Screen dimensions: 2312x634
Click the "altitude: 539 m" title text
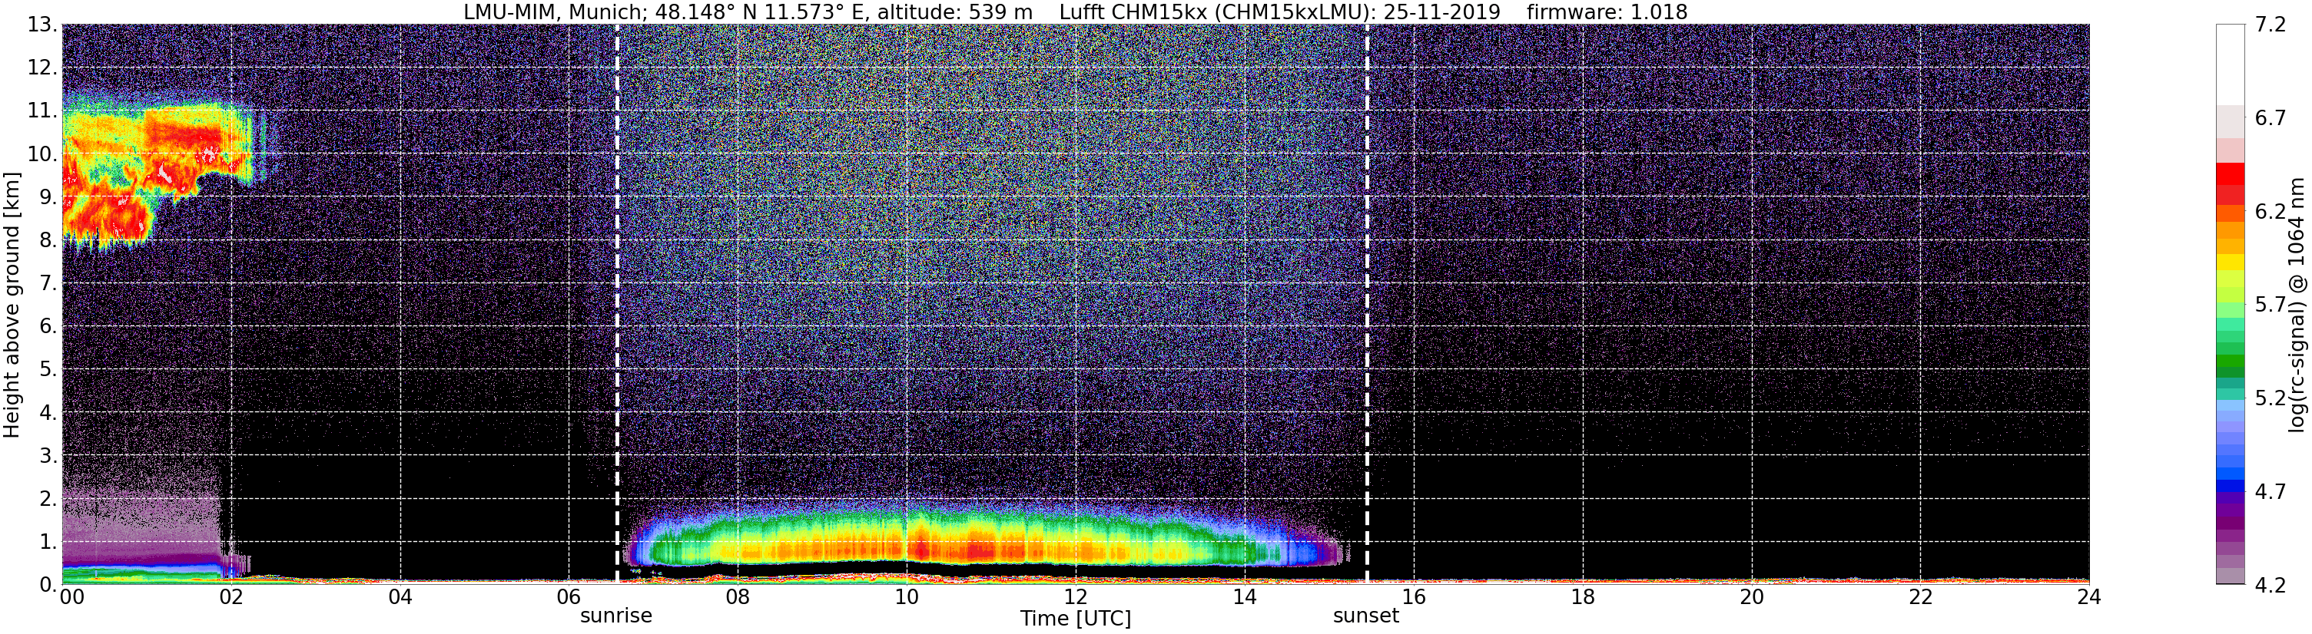955,12
